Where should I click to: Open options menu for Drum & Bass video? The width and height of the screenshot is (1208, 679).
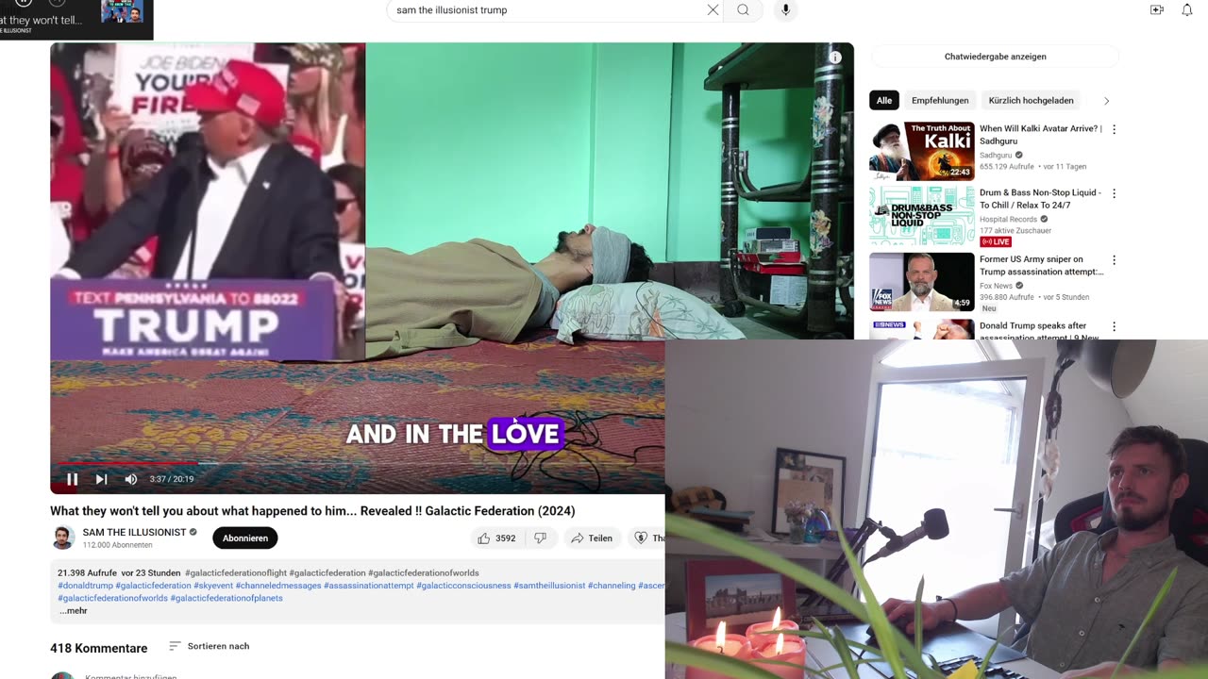tap(1114, 193)
